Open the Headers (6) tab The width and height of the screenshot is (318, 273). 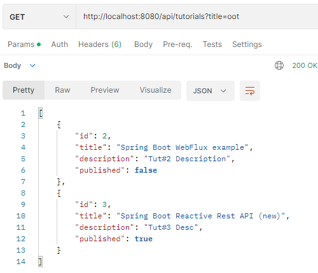100,44
